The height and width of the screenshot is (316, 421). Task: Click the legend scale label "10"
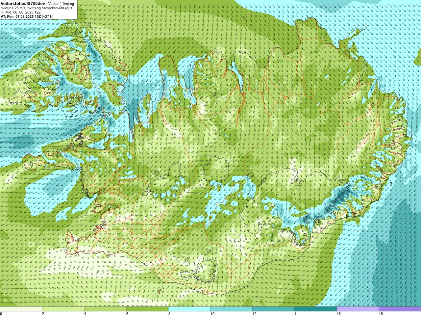pos(212,314)
